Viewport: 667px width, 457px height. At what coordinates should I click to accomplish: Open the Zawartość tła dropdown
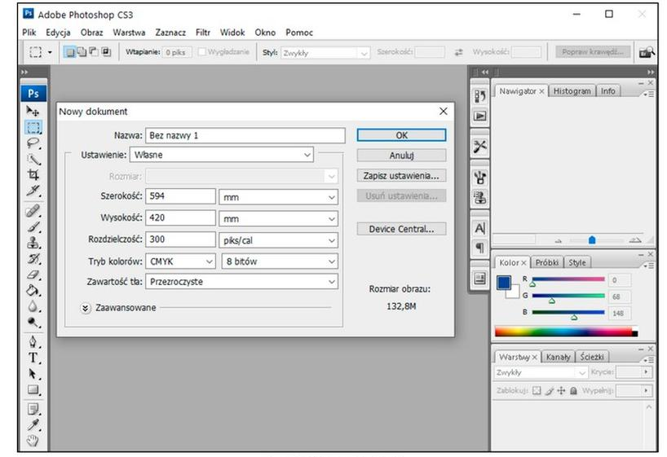241,281
